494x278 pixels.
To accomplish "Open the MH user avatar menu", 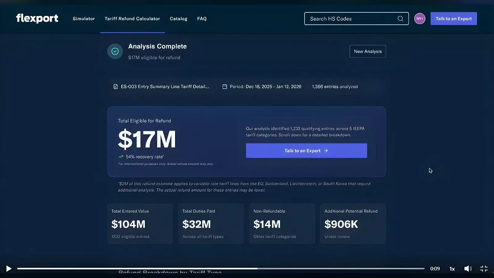I will 420,19.
